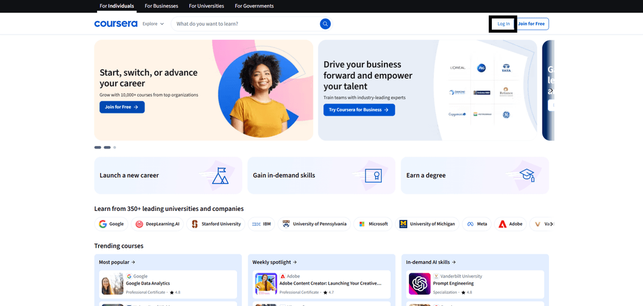Switch to For Individuals tab

pos(117,6)
